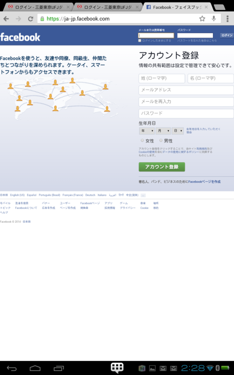234x375 pixels.
Task: Open the プライバシー footer link
Action: [127, 208]
